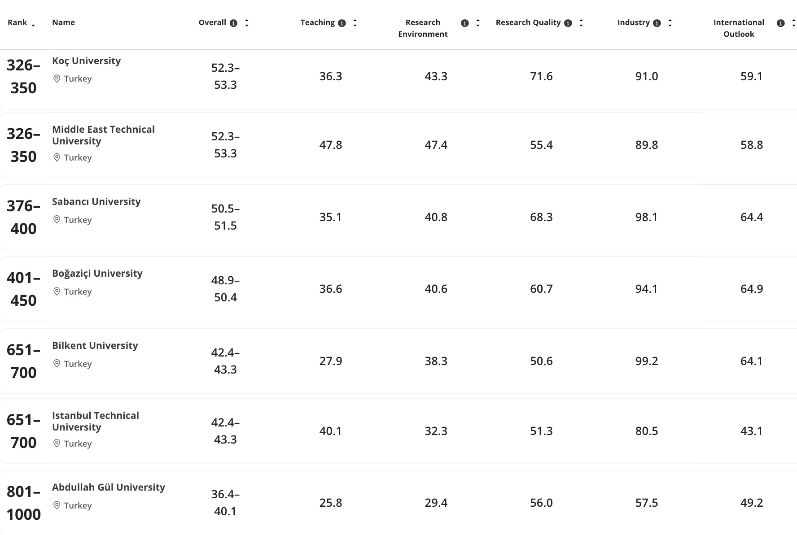Sort by Teaching score arrows
Image resolution: width=797 pixels, height=535 pixels.
click(x=355, y=23)
